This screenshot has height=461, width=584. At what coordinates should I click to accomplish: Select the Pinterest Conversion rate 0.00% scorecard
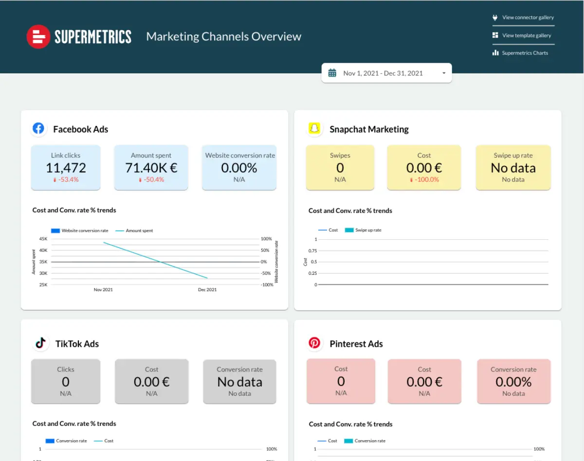(514, 381)
